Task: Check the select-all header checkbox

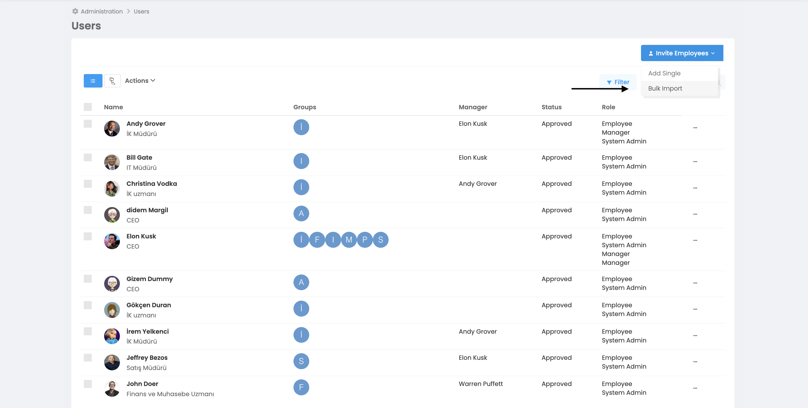Action: coord(88,107)
